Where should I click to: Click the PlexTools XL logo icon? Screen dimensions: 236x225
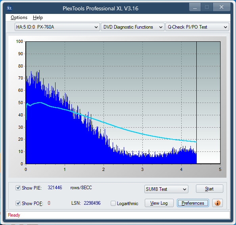pyautogui.click(x=10, y=8)
